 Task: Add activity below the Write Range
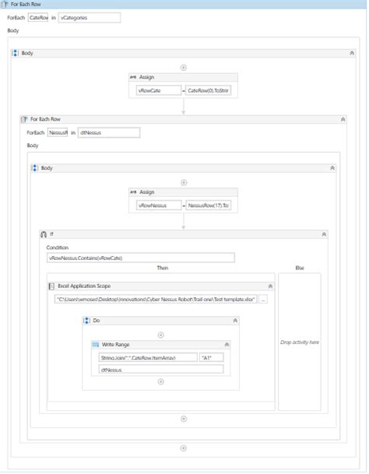click(x=161, y=381)
